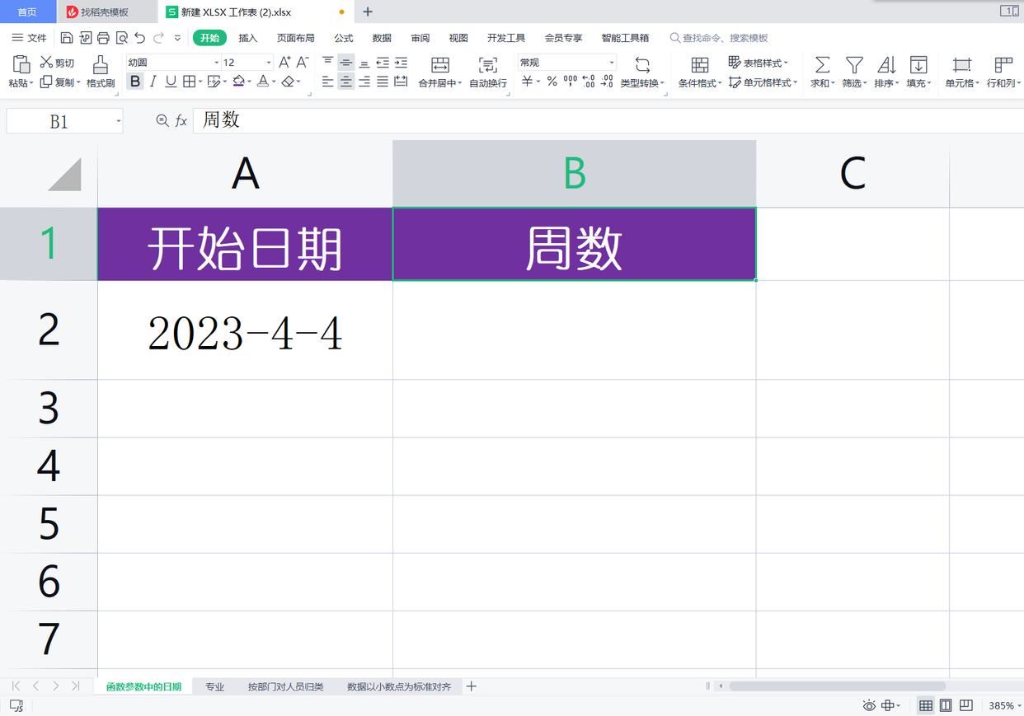Select the Format Painter (格式刷) tool
Image resolution: width=1024 pixels, height=716 pixels.
(x=101, y=72)
